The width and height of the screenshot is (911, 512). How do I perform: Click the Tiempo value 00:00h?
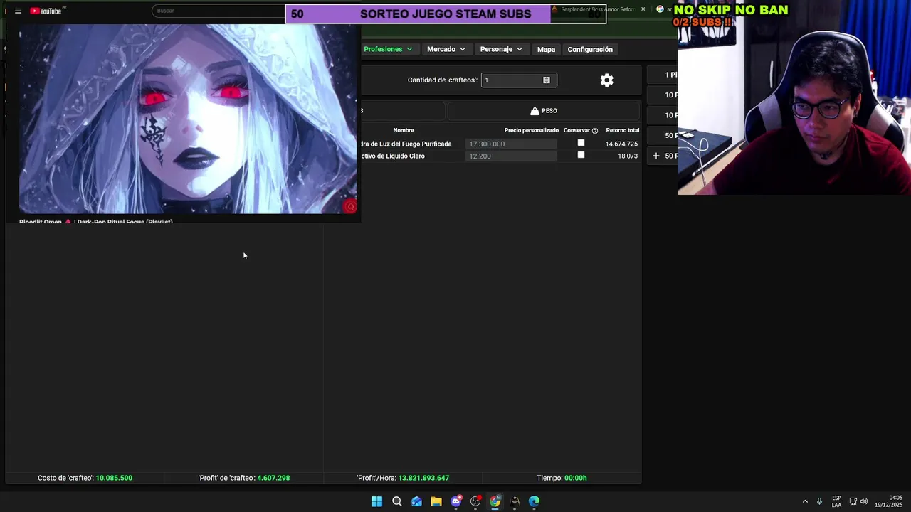point(575,478)
